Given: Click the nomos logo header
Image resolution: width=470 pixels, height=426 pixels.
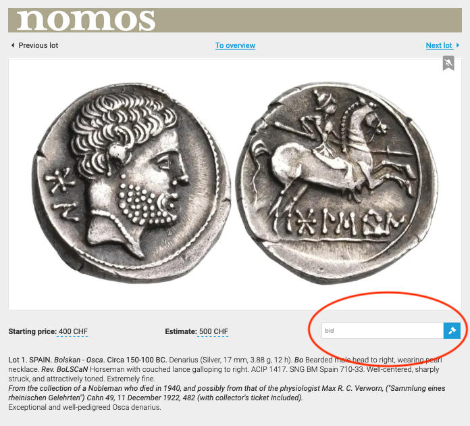Looking at the screenshot, I should click(x=86, y=20).
